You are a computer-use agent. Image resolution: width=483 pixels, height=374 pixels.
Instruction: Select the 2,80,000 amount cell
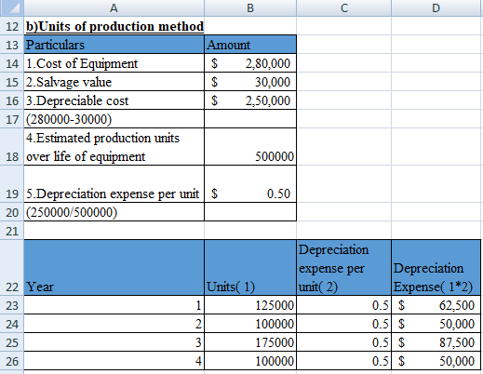[250, 63]
